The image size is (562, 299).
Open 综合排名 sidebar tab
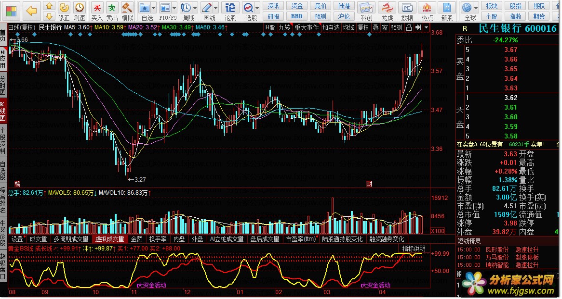point(3,199)
